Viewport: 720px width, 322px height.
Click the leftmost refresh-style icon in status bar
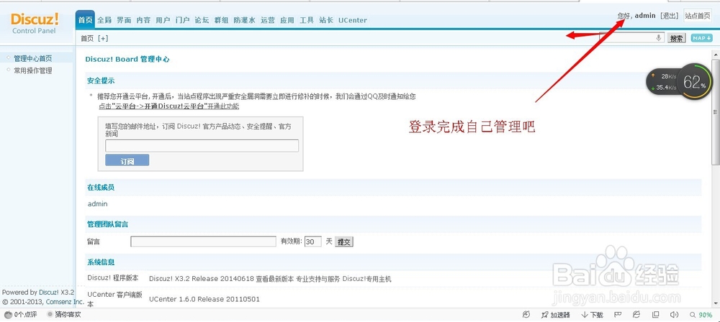(x=526, y=315)
